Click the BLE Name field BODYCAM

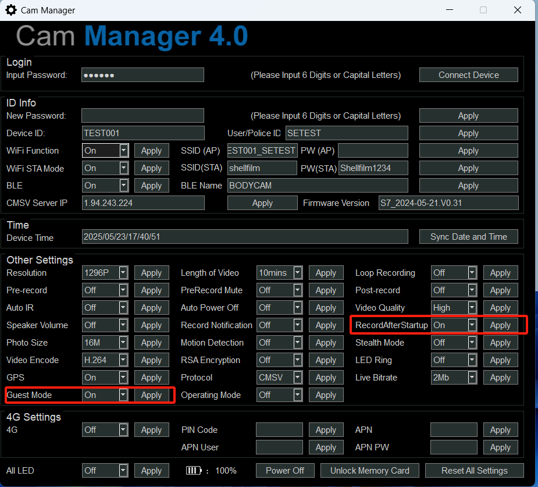[x=318, y=186]
